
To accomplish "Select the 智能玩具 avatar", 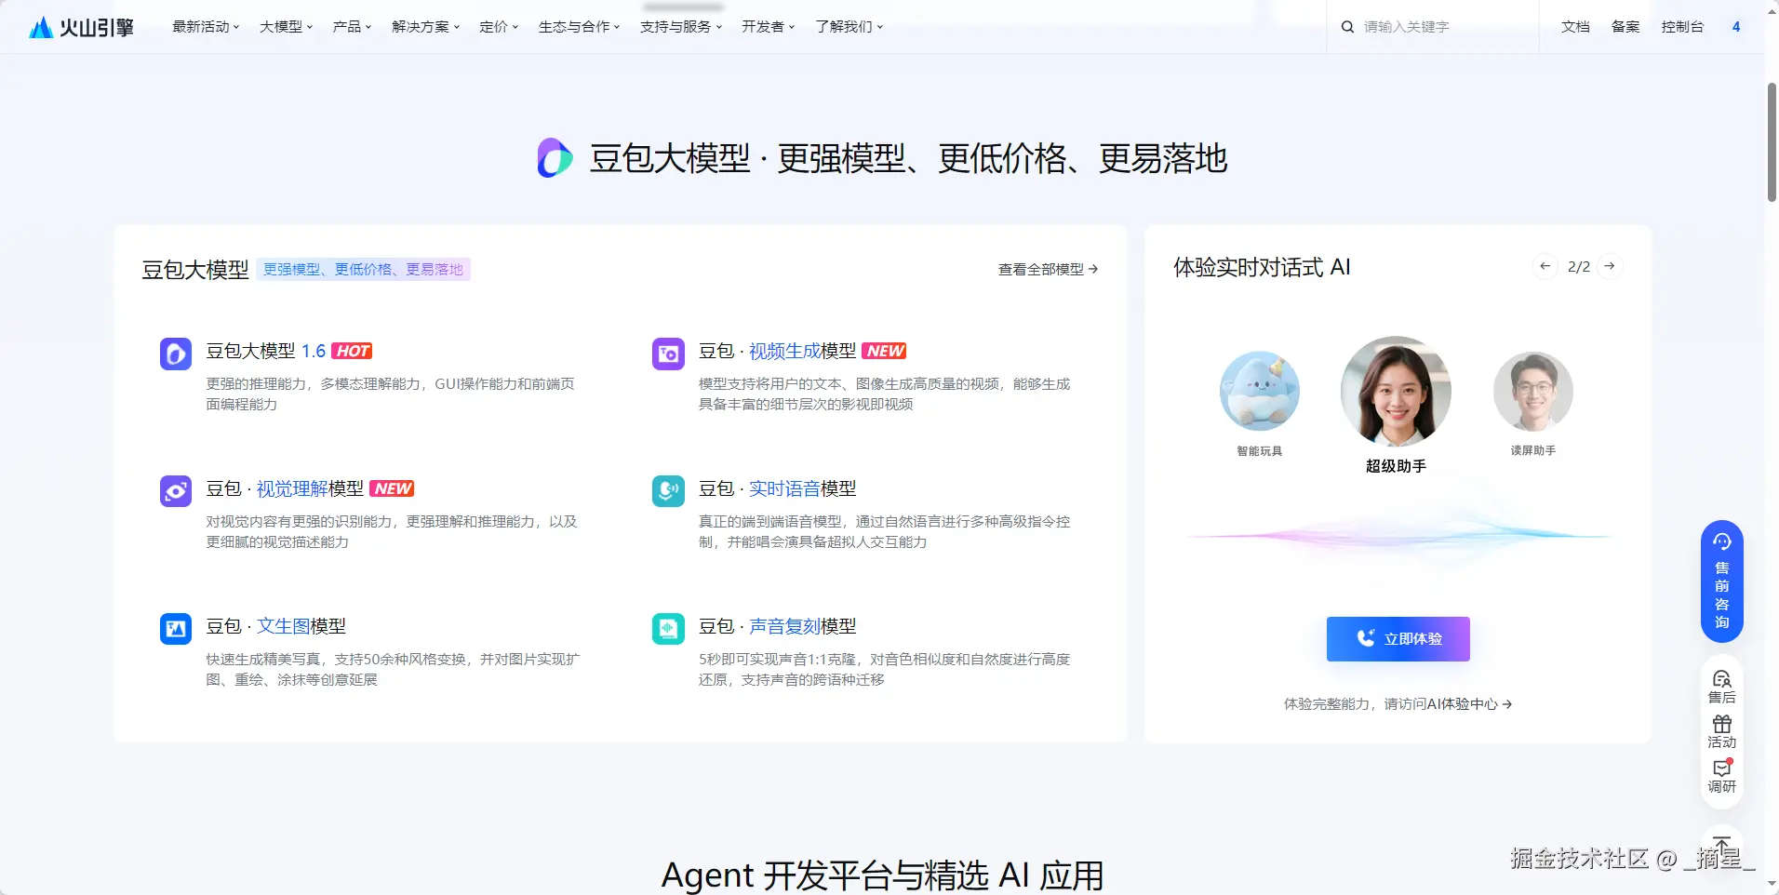I will pyautogui.click(x=1259, y=391).
